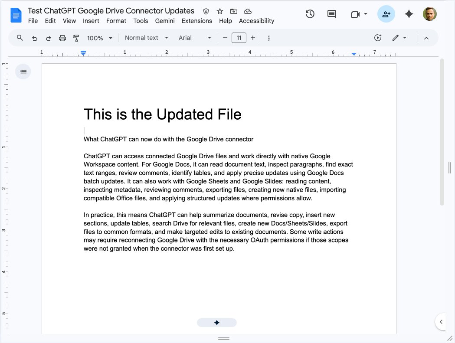Open the Help menu
The width and height of the screenshot is (455, 343).
(x=225, y=21)
